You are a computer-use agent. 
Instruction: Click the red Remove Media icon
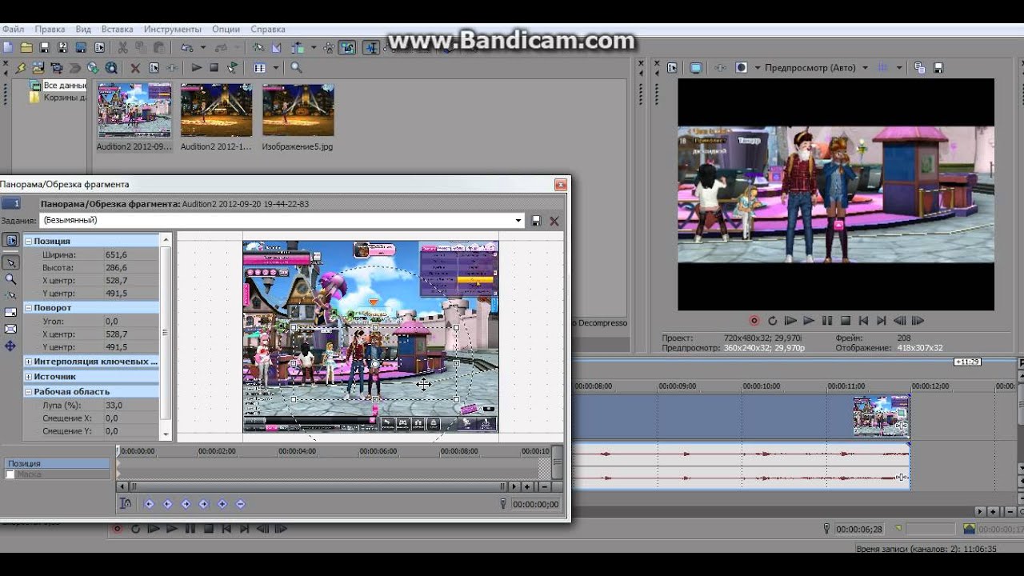pos(135,68)
